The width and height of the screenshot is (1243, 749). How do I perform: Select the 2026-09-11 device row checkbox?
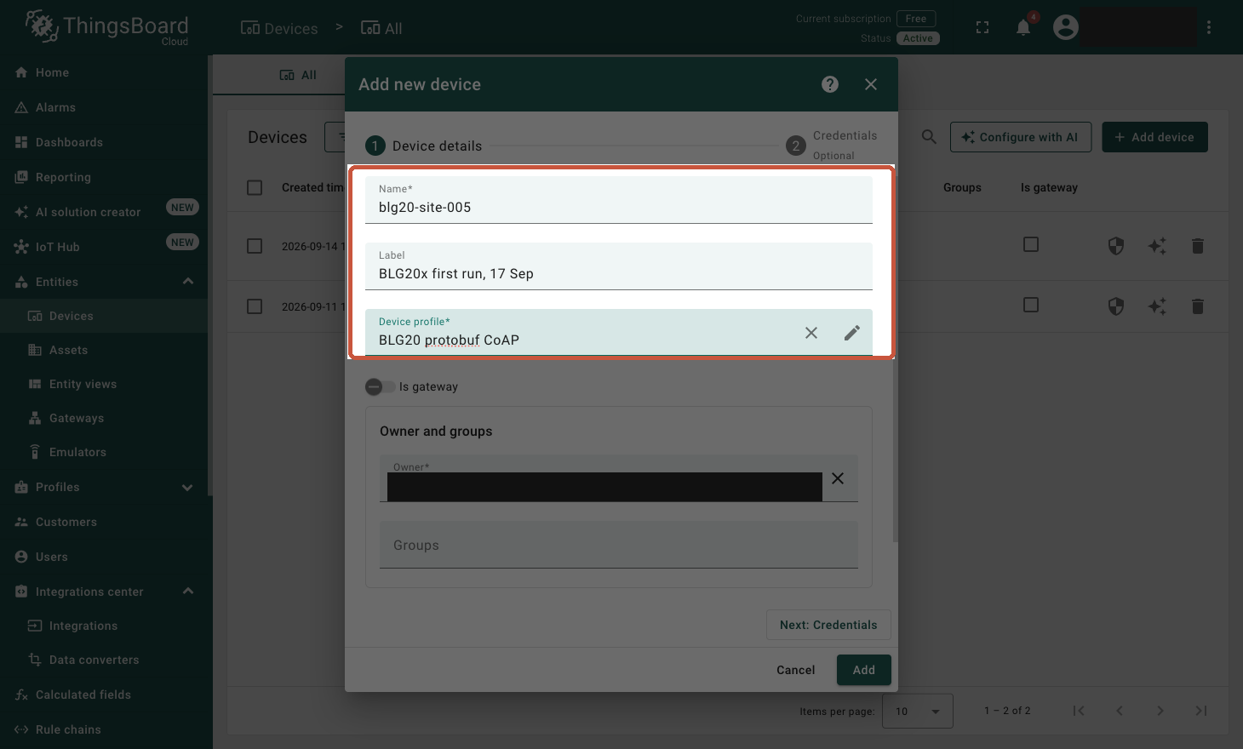pos(255,306)
